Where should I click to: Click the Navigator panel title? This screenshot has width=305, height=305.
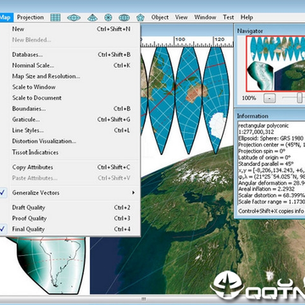click(250, 31)
